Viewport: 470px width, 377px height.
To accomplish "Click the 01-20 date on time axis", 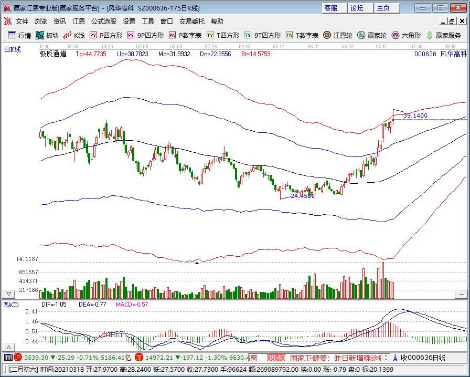I will click(x=108, y=47).
